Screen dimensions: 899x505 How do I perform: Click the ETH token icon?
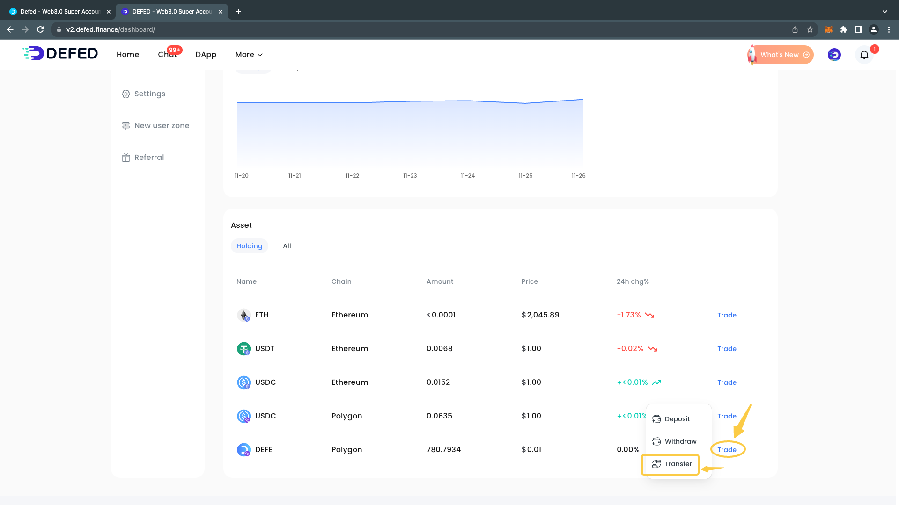pyautogui.click(x=243, y=315)
